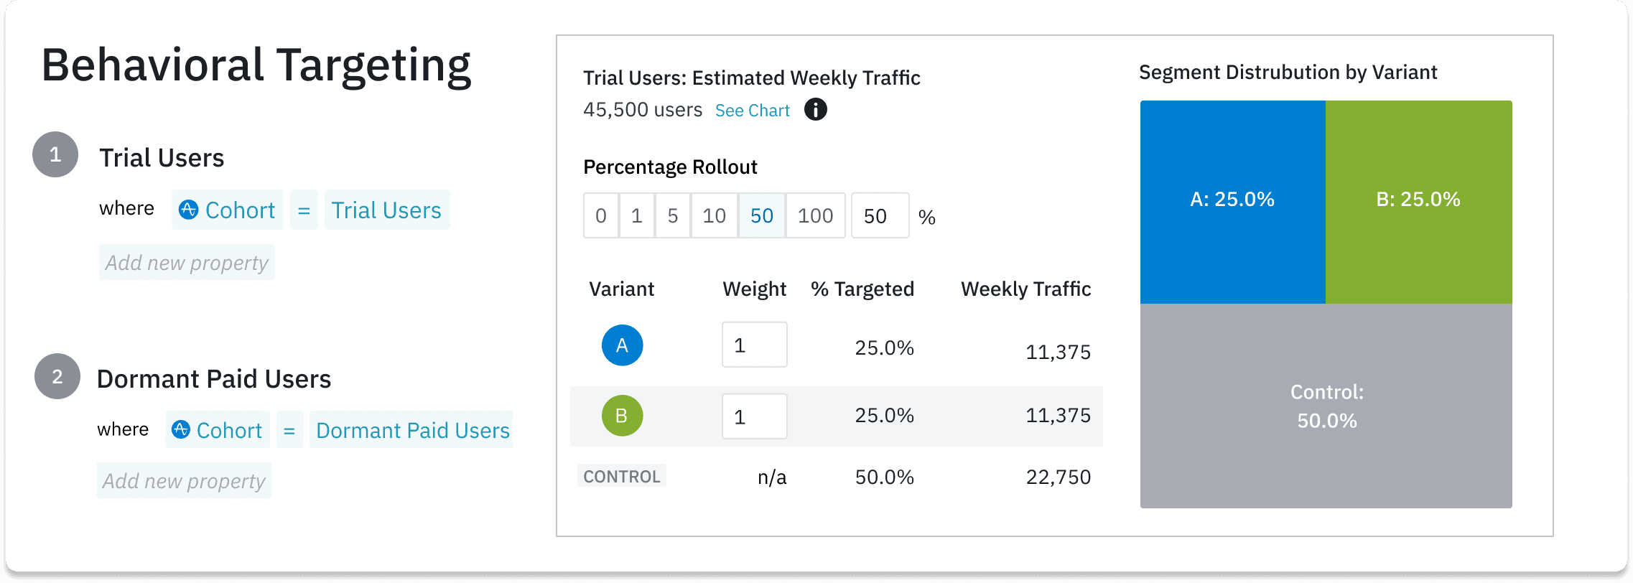Click the CONTROL badge in the variant table
The width and height of the screenshot is (1633, 583).
pos(620,475)
